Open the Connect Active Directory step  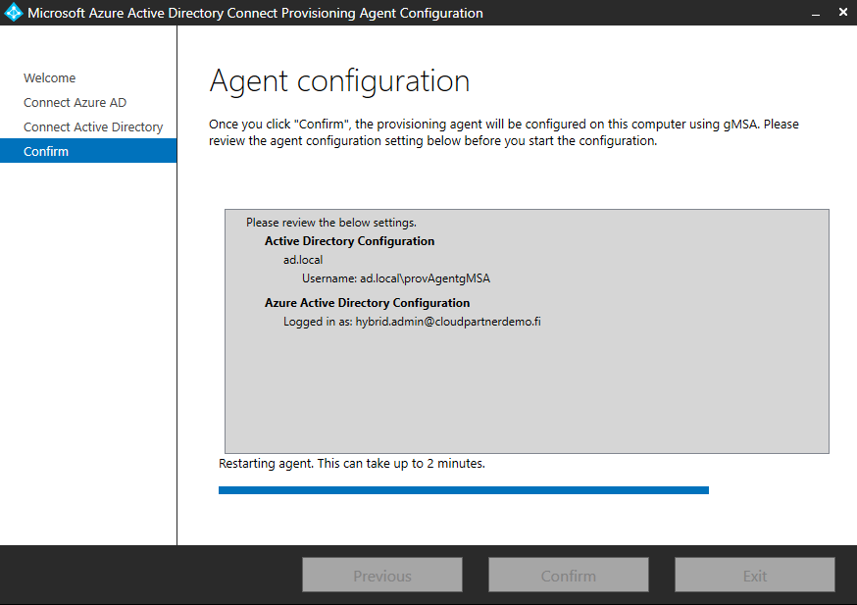(x=93, y=127)
